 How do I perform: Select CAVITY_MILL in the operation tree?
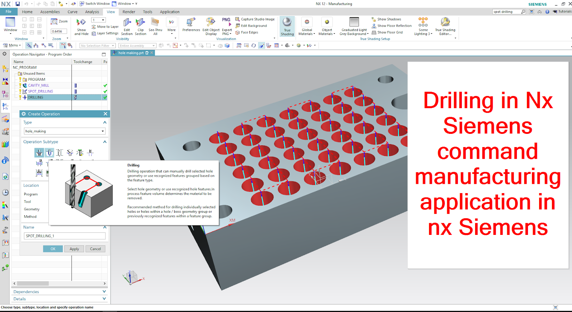point(39,85)
